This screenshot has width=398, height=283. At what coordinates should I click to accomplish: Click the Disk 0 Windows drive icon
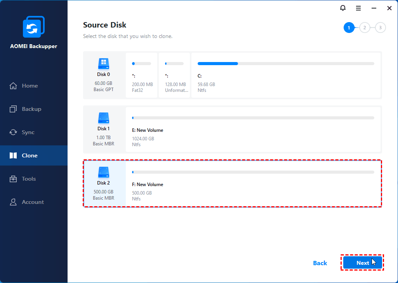click(x=103, y=64)
